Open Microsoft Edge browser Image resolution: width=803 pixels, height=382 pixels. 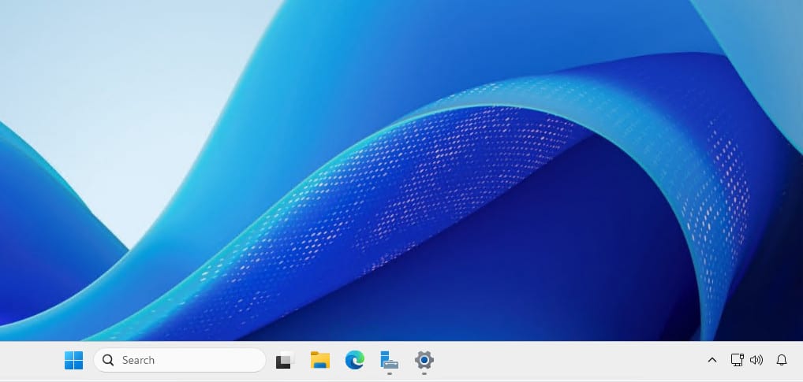tap(355, 361)
